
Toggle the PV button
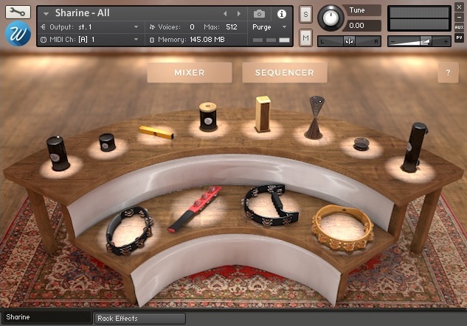[x=459, y=38]
